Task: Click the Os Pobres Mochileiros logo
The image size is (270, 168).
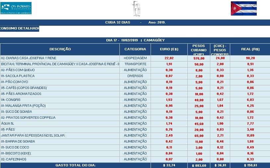Action: pyautogui.click(x=16, y=8)
